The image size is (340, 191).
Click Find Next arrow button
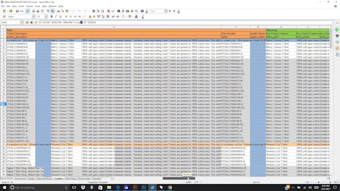[x=170, y=11]
